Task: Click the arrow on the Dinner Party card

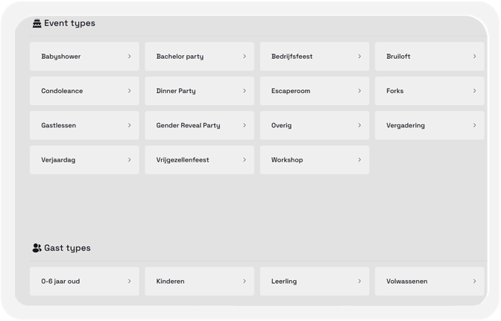Action: tap(245, 91)
